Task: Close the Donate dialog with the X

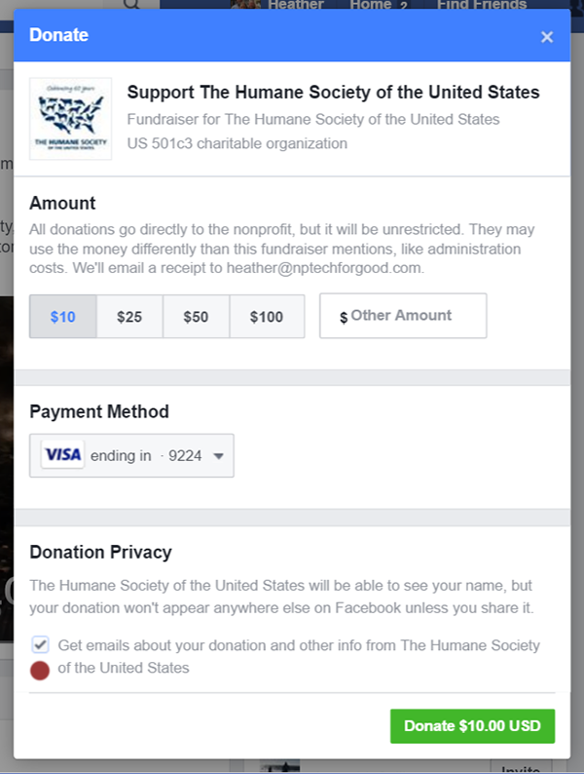Action: click(547, 37)
